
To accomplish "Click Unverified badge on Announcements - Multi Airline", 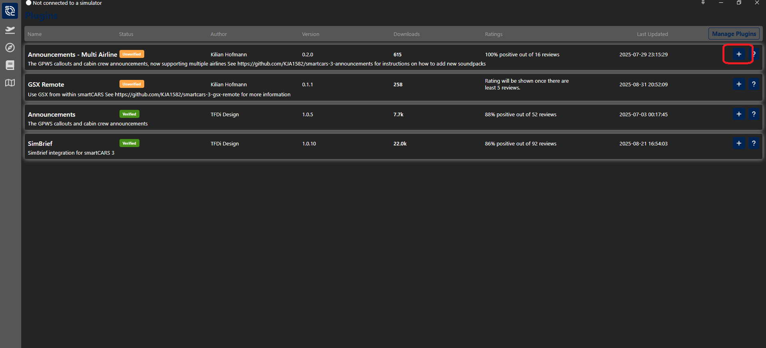I will (132, 54).
